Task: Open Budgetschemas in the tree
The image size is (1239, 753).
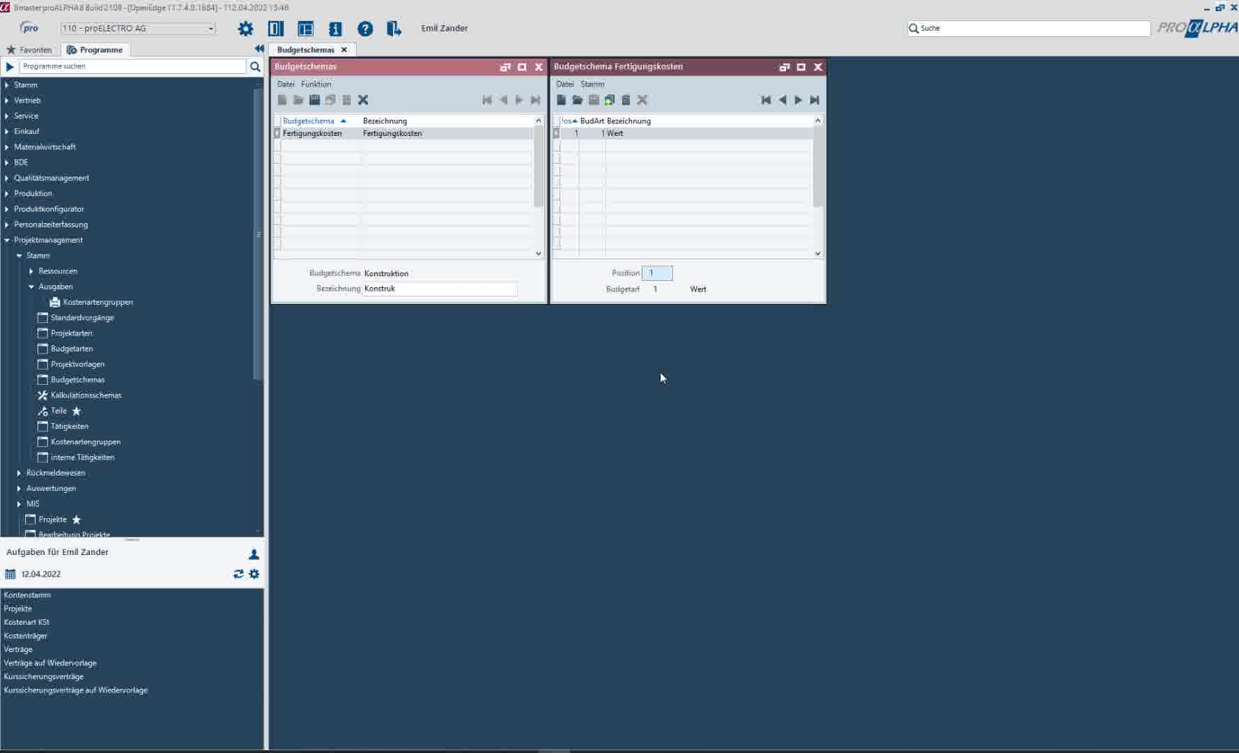Action: click(77, 380)
